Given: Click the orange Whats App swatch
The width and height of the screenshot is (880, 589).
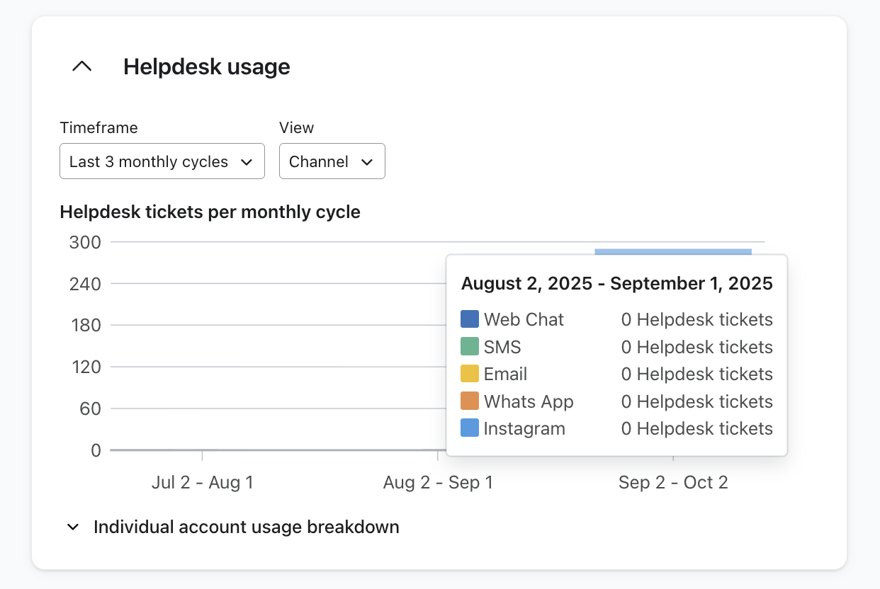Looking at the screenshot, I should point(469,401).
